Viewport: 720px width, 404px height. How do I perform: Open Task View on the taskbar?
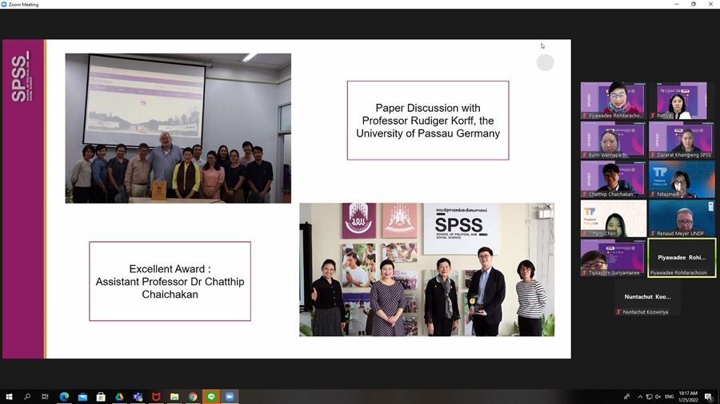pyautogui.click(x=46, y=397)
